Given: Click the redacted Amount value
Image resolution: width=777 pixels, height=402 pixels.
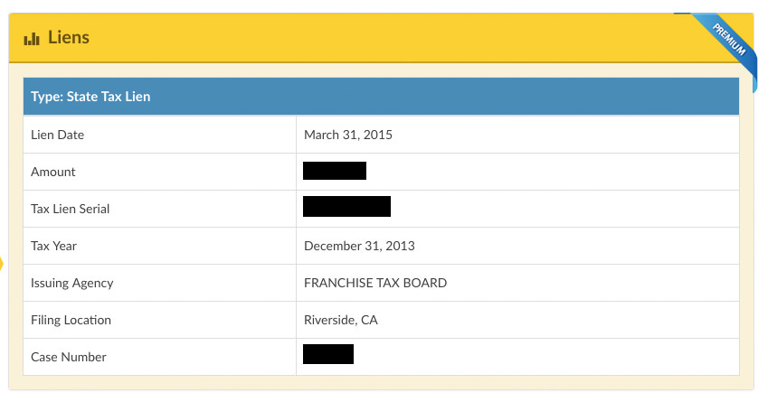Looking at the screenshot, I should [x=335, y=171].
